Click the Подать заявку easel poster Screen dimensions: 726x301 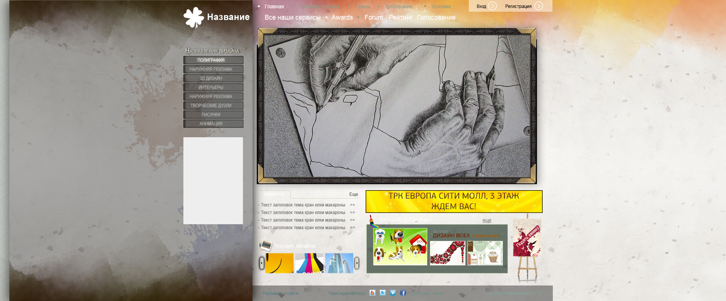pyautogui.click(x=527, y=238)
